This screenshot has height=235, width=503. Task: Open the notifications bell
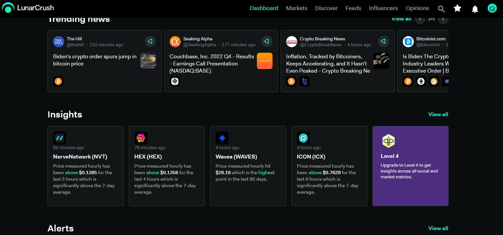(475, 9)
